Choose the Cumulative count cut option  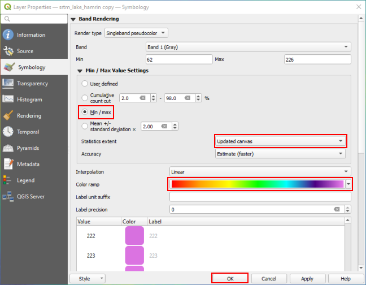(85, 98)
